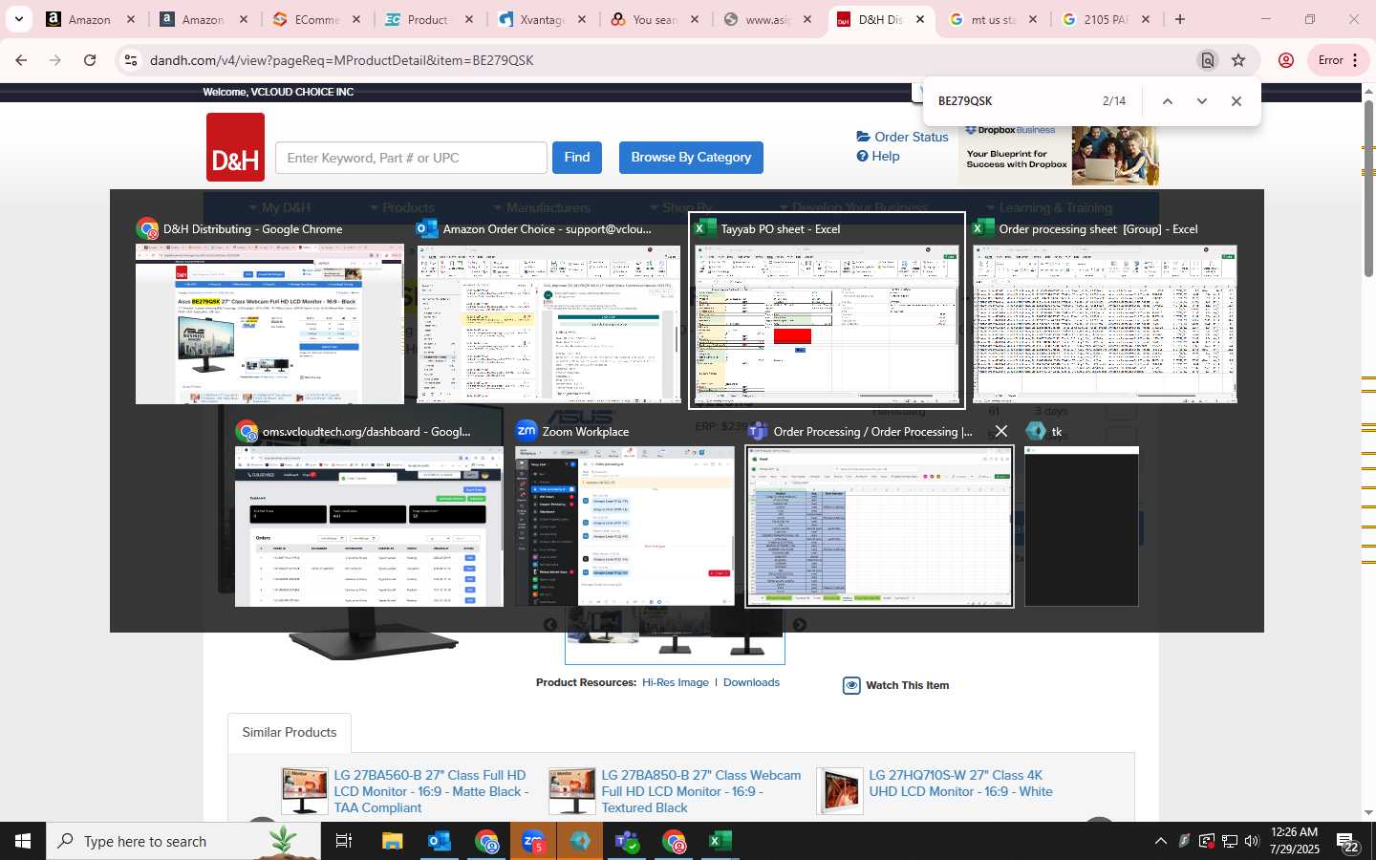Select the Order Processing Teams window thumbnail

click(879, 527)
